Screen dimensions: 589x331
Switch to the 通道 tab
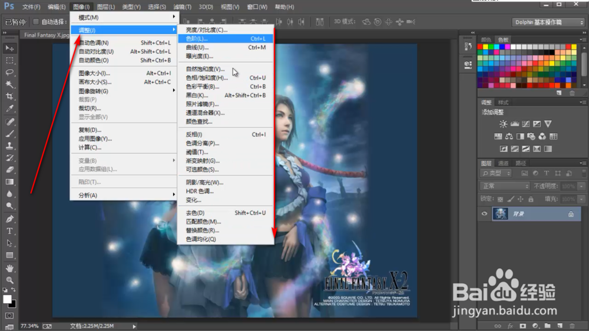click(x=503, y=163)
